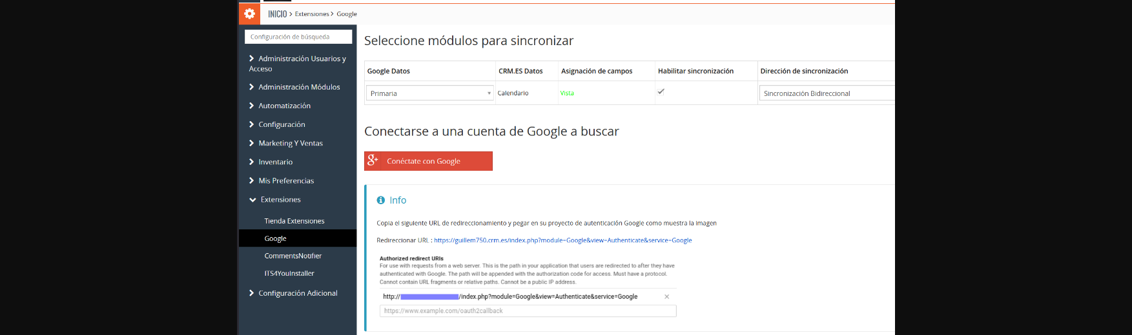The height and width of the screenshot is (335, 1132).
Task: Expand Administración Usuarios y Acceso section
Action: (298, 63)
